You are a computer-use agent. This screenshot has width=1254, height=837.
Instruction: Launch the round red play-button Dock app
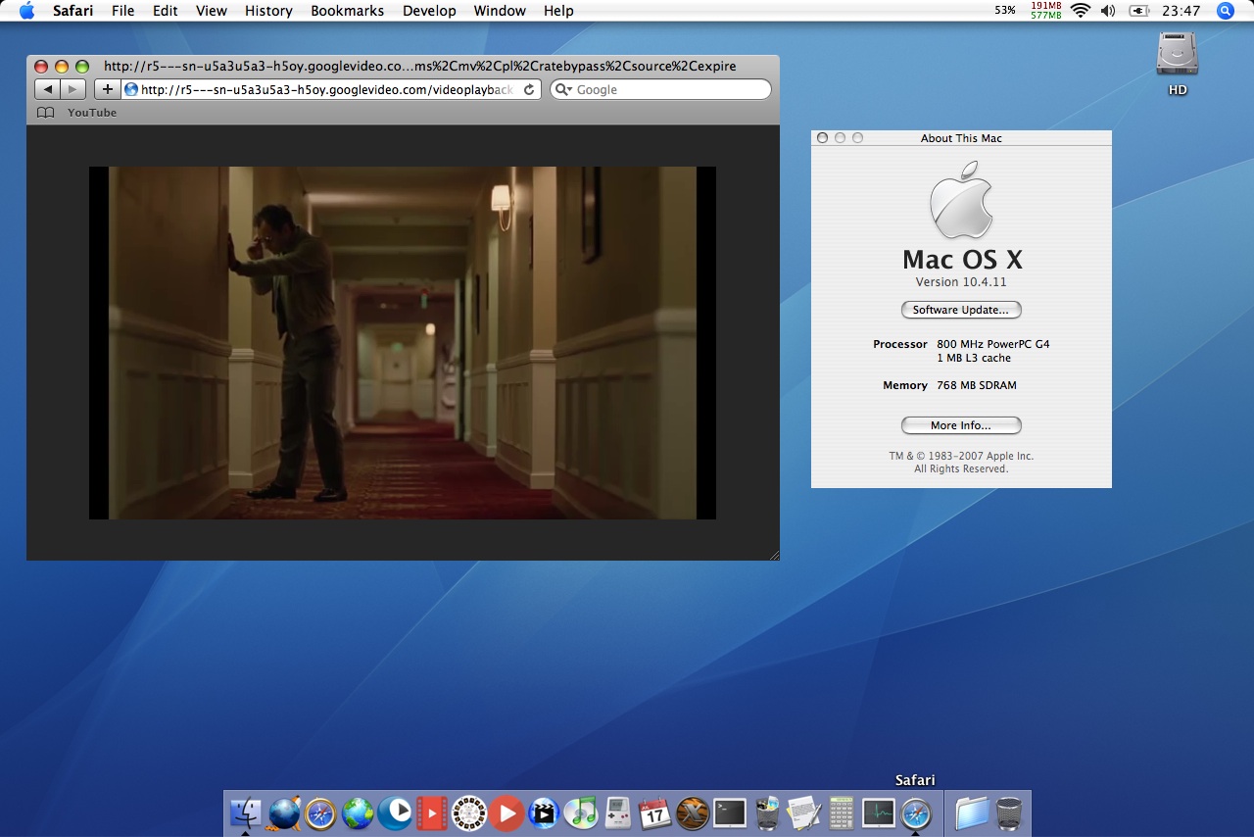[x=506, y=812]
